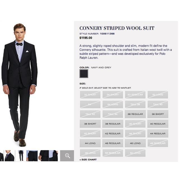
Task: Click the magnifier zoom icon
Action: 67,156
